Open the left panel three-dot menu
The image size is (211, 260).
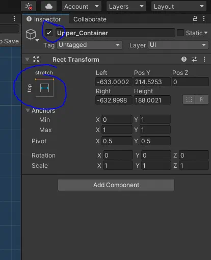click(x=14, y=18)
